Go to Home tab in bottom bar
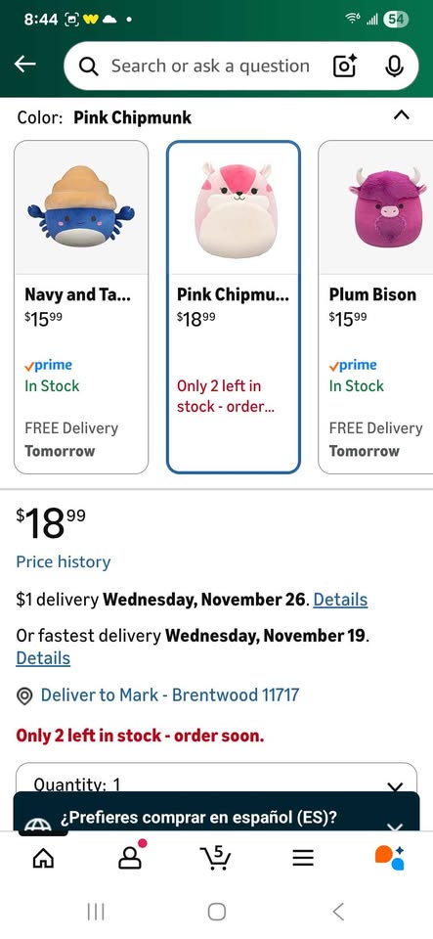The image size is (433, 939). point(42,859)
